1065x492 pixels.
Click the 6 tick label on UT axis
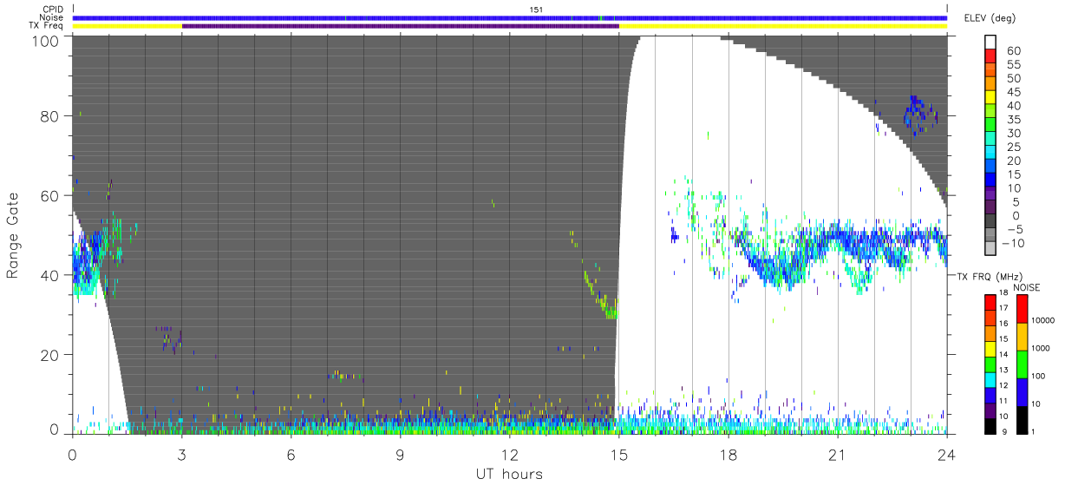tap(291, 454)
